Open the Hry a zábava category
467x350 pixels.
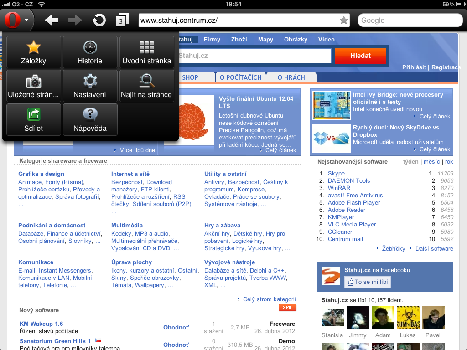(222, 225)
